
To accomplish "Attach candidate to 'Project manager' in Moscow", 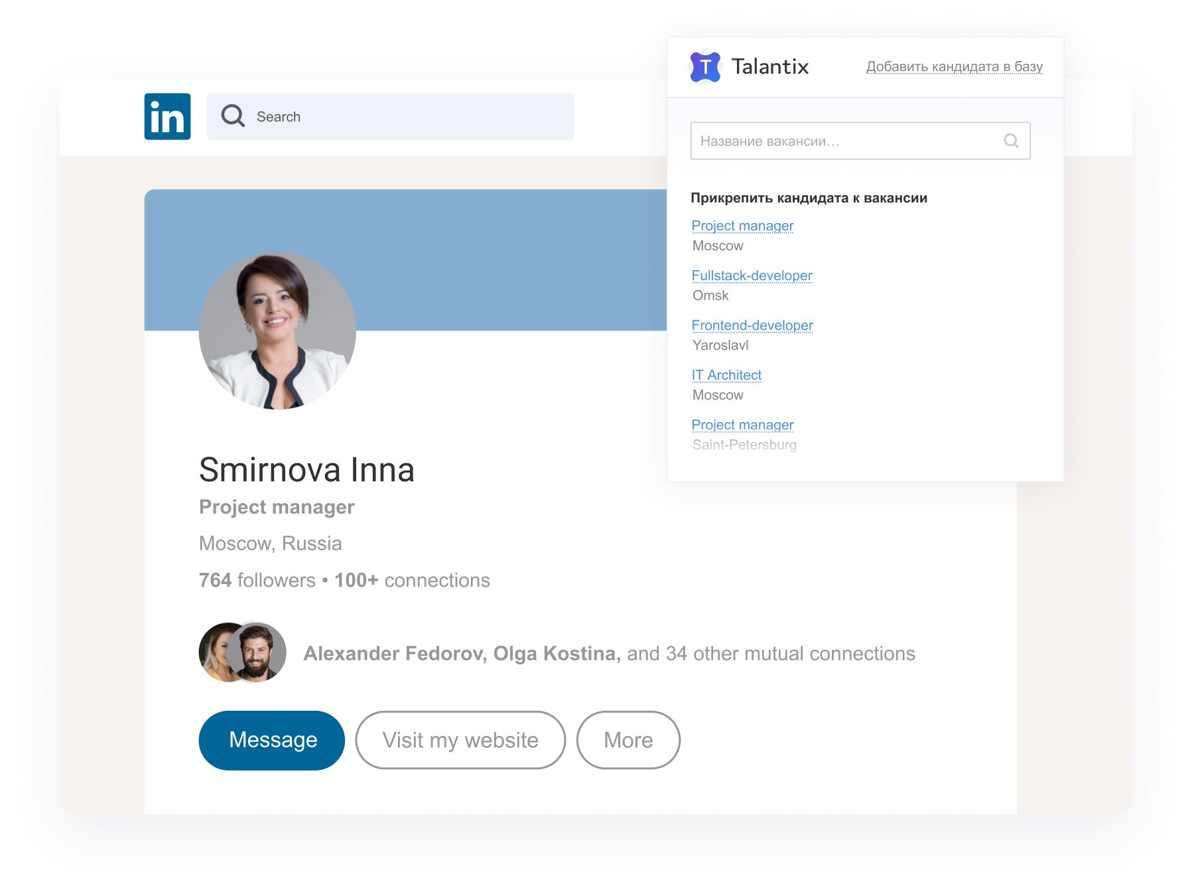I will (x=742, y=226).
